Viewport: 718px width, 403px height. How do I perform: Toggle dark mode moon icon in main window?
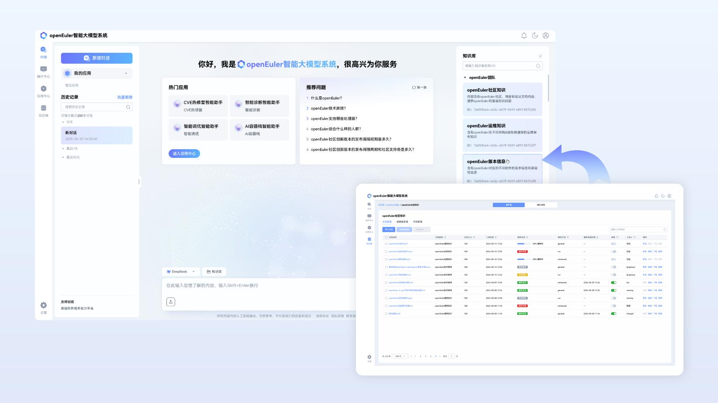coord(535,36)
